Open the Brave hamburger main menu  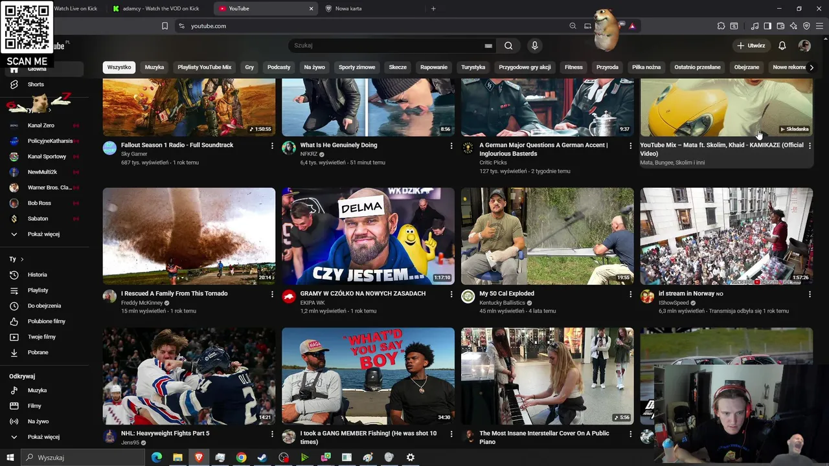[x=820, y=26]
